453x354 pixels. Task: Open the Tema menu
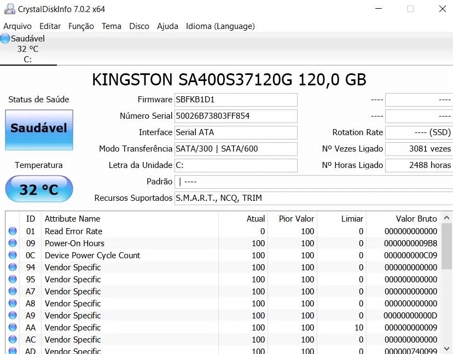pyautogui.click(x=111, y=26)
